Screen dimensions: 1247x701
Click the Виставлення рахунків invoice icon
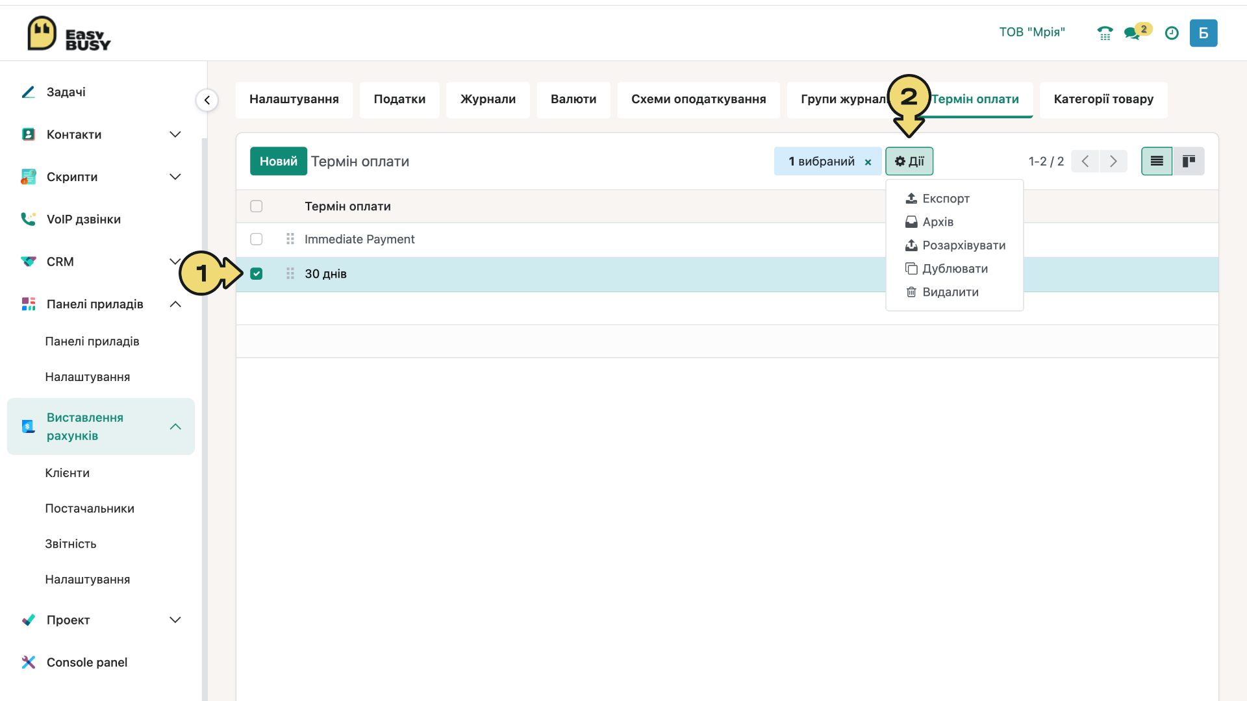(29, 426)
